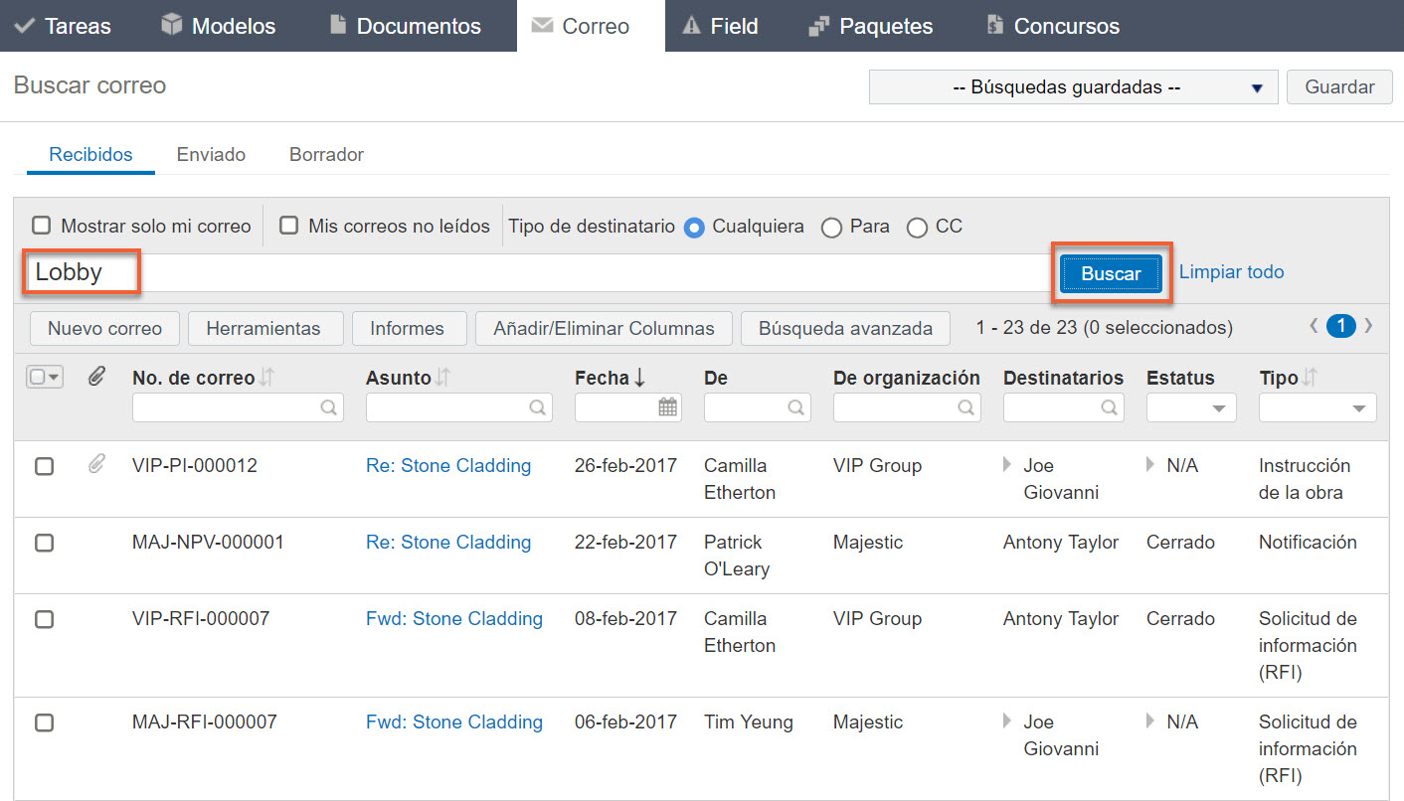The height and width of the screenshot is (801, 1404).
Task: Click the magnifier in De filter
Action: click(796, 407)
